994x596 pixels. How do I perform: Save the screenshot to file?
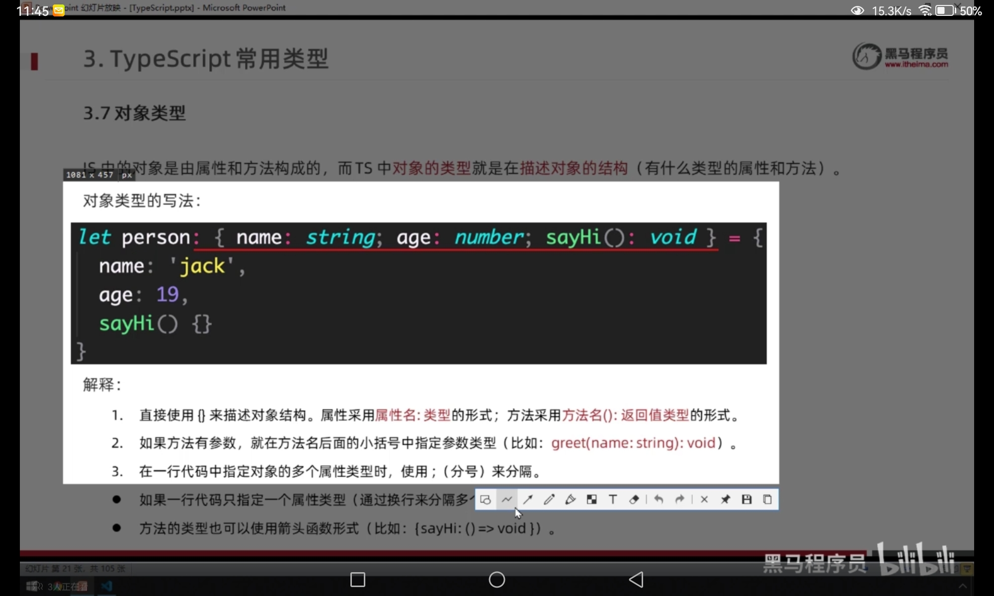pyautogui.click(x=746, y=500)
